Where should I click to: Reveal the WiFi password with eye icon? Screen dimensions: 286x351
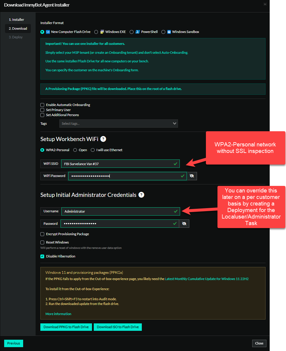192,176
